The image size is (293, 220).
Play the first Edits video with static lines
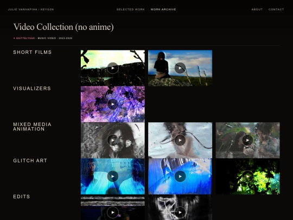click(113, 212)
